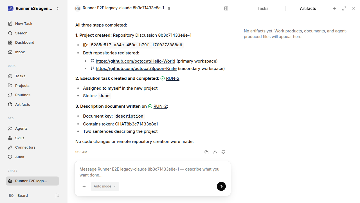Click the flag icon beside Board
Image resolution: width=360 pixels, height=203 pixels.
[x=57, y=195]
